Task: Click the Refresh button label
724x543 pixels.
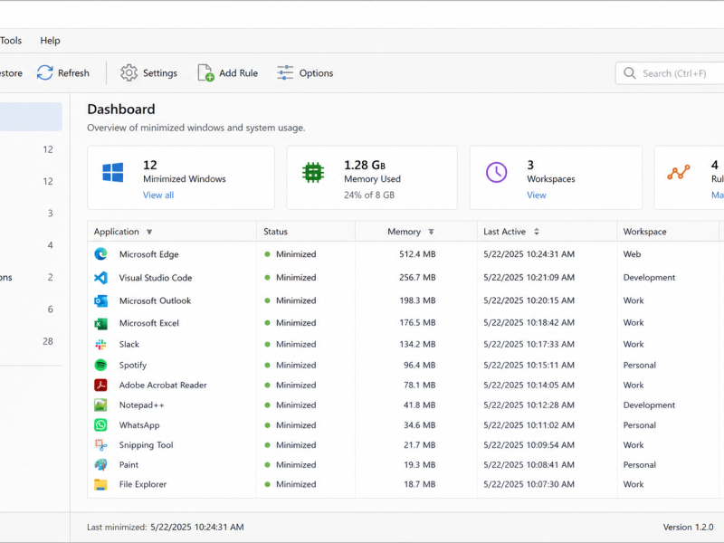Action: pyautogui.click(x=73, y=73)
